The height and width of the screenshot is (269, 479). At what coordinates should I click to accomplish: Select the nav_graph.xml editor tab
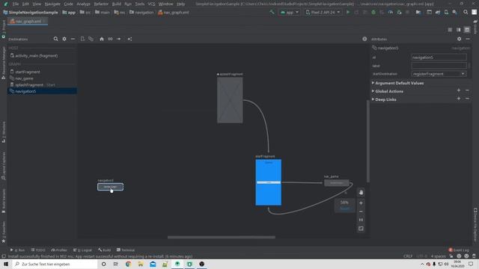point(27,22)
